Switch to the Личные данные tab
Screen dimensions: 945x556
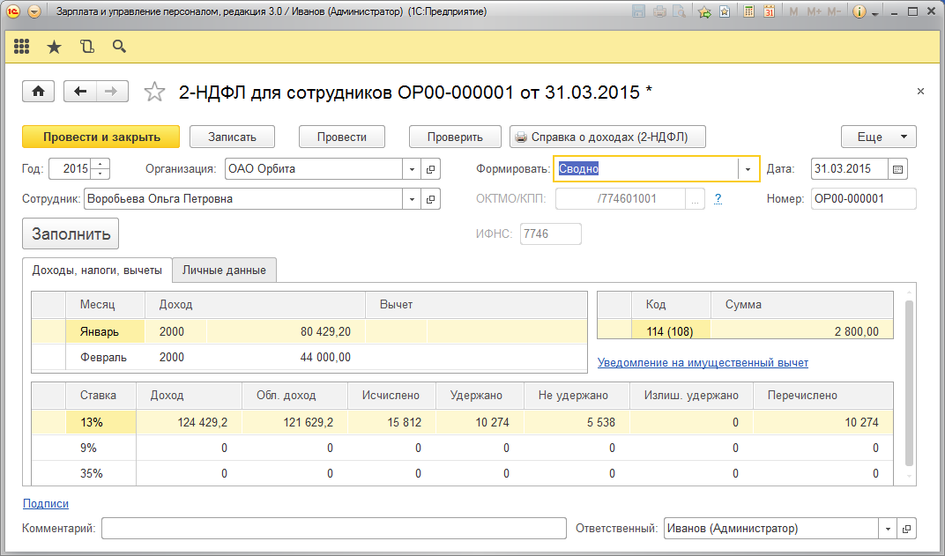click(224, 270)
